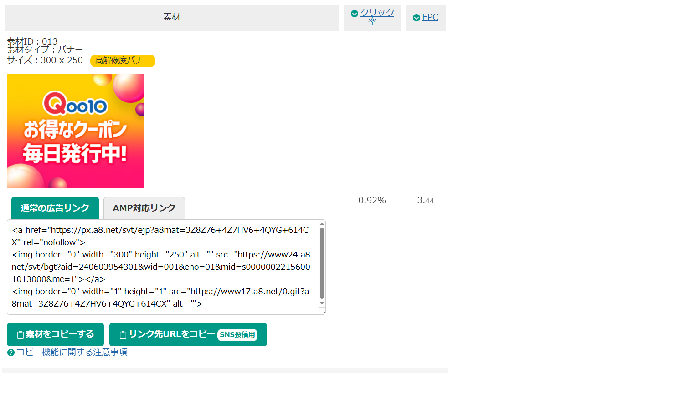Switch to the AMP対応リンク tab
Viewport: 700px width, 393px height.
coord(144,208)
